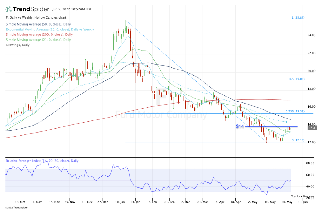
Task: Click the 0.236 (15.39) Fibonacci level label
Action: 295,111
